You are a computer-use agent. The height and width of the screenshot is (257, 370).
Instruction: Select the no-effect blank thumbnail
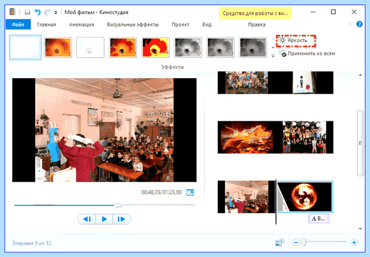click(x=25, y=47)
